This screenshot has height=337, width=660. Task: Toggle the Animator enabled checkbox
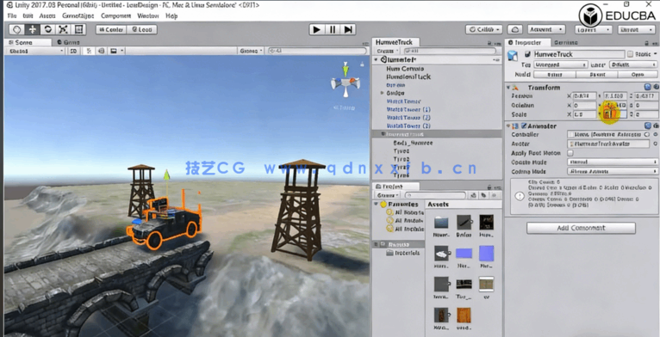[x=524, y=126]
